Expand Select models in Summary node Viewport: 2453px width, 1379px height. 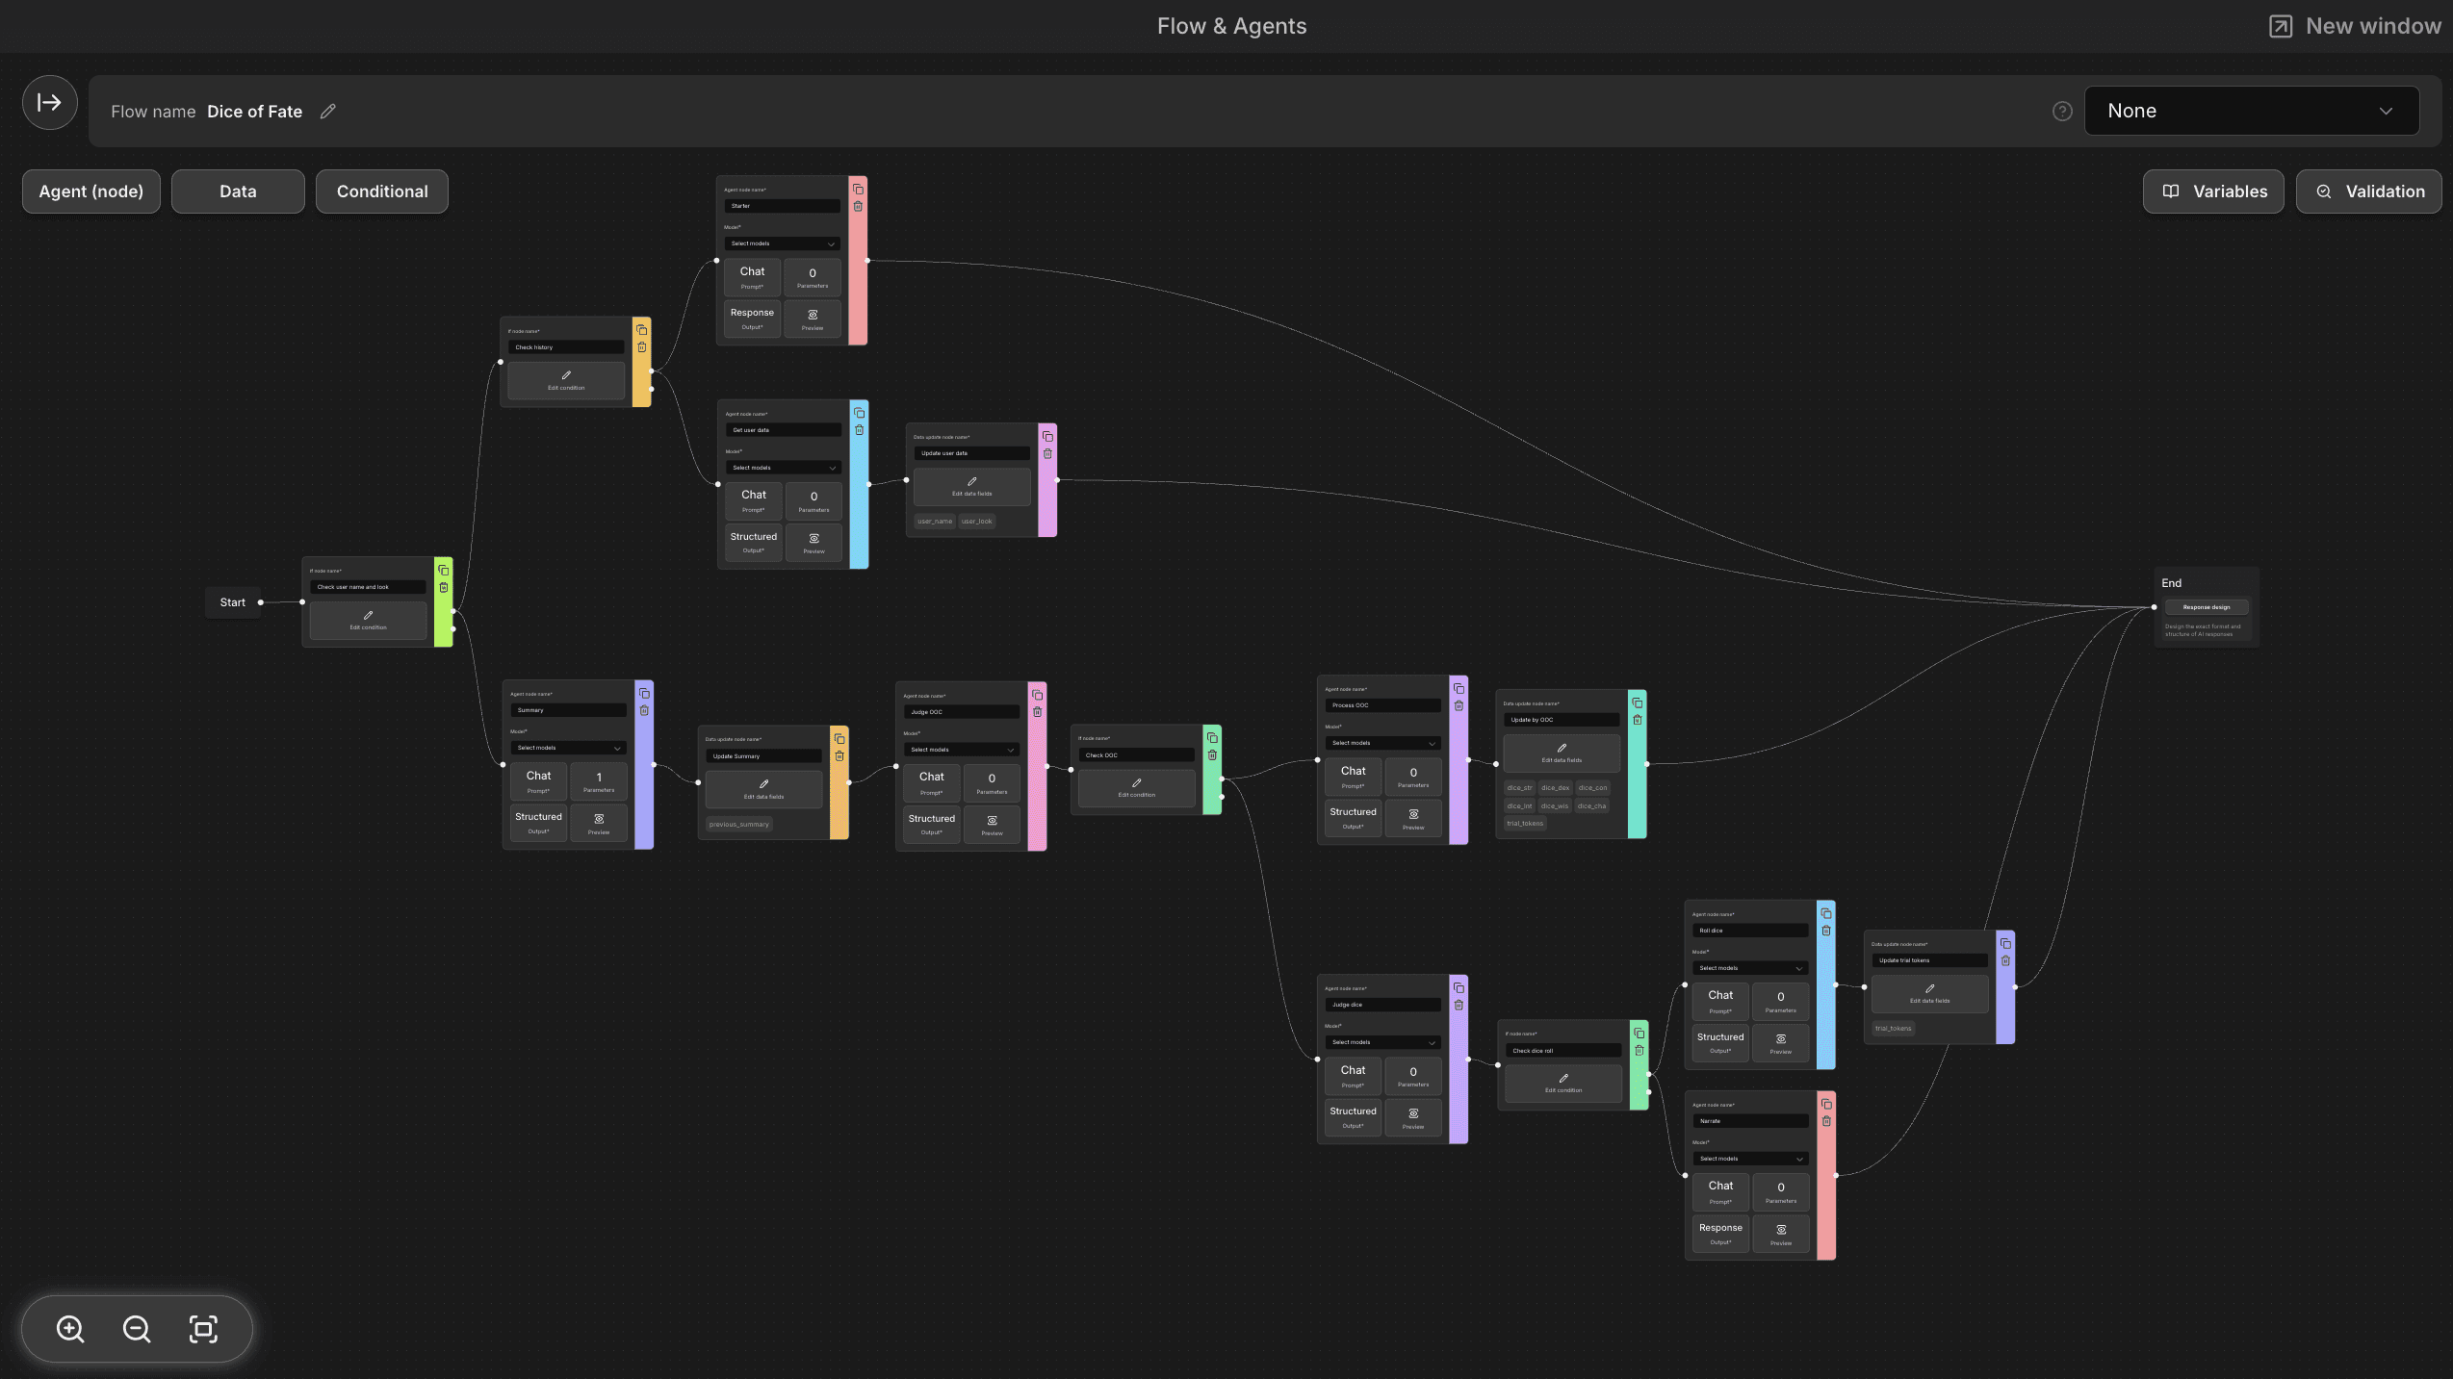click(x=568, y=748)
